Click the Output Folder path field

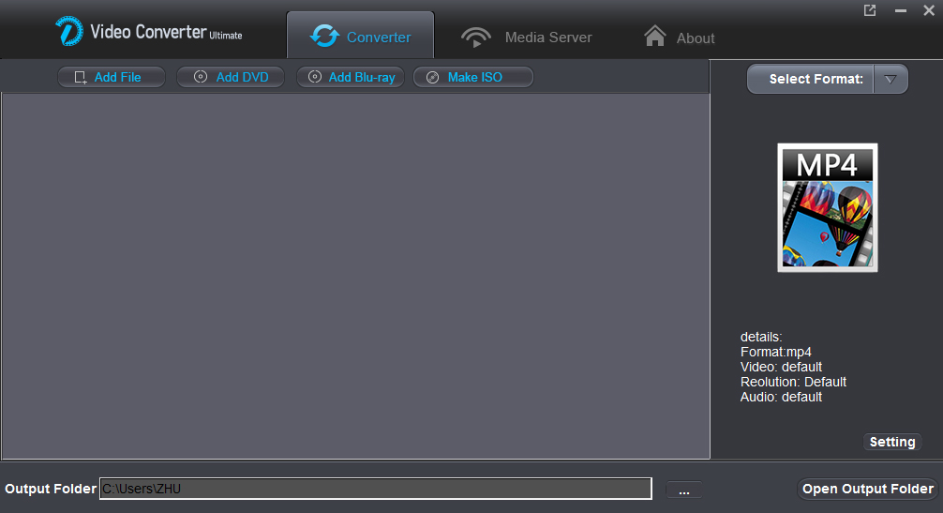point(376,489)
